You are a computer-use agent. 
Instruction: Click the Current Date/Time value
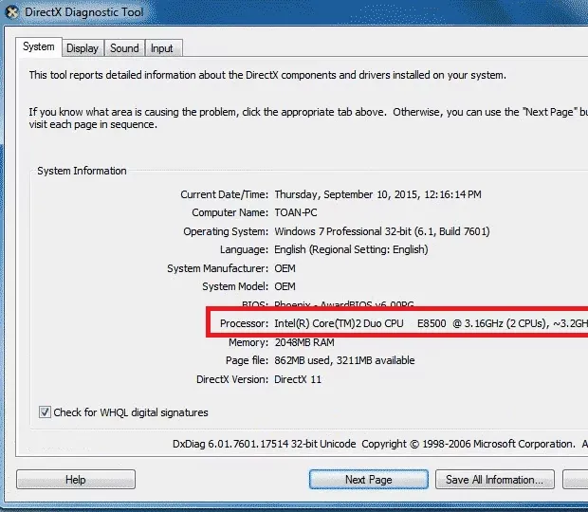[377, 194]
